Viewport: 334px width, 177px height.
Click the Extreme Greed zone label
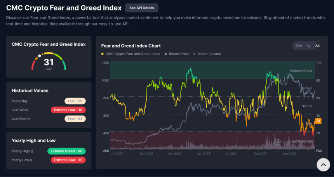pyautogui.click(x=301, y=71)
